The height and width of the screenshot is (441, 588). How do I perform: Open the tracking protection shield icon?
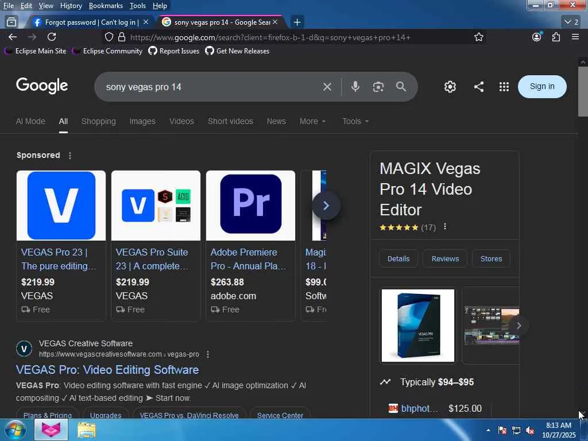(x=109, y=37)
